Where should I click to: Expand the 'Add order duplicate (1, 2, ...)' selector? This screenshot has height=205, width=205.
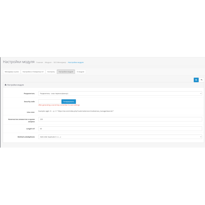pyautogui.click(x=120, y=137)
